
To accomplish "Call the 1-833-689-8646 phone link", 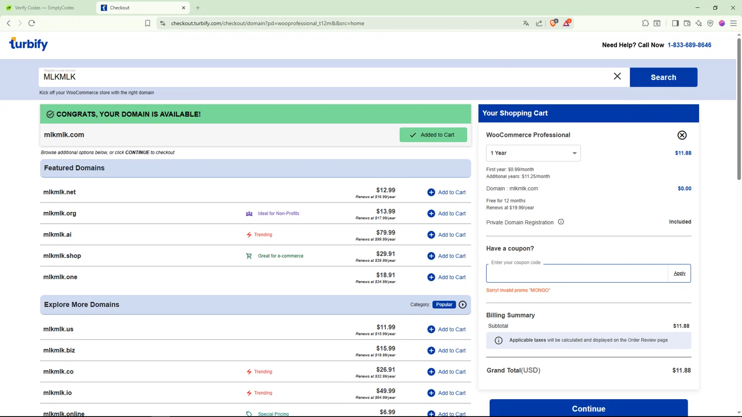I will (x=689, y=45).
